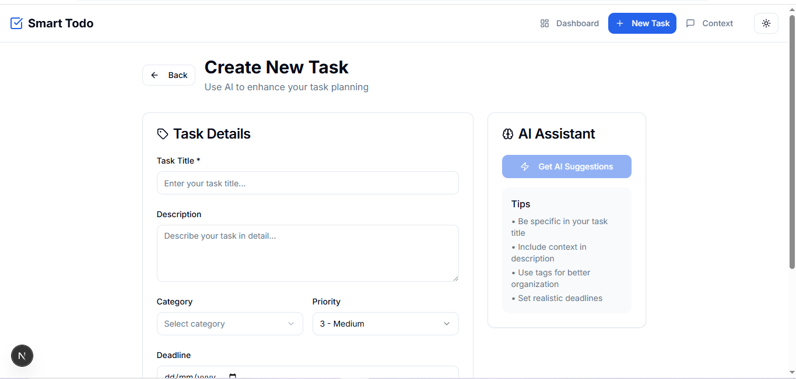This screenshot has height=379, width=796.
Task: Focus the Description text area
Action: point(307,253)
